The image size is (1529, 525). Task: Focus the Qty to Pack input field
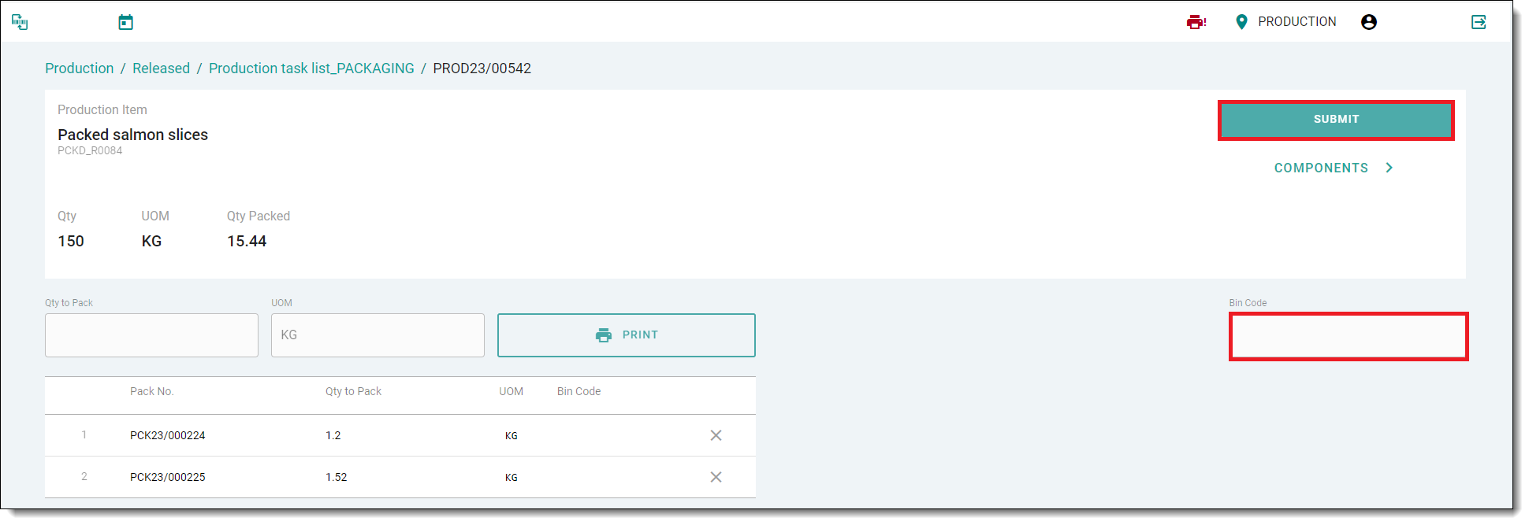pos(151,335)
